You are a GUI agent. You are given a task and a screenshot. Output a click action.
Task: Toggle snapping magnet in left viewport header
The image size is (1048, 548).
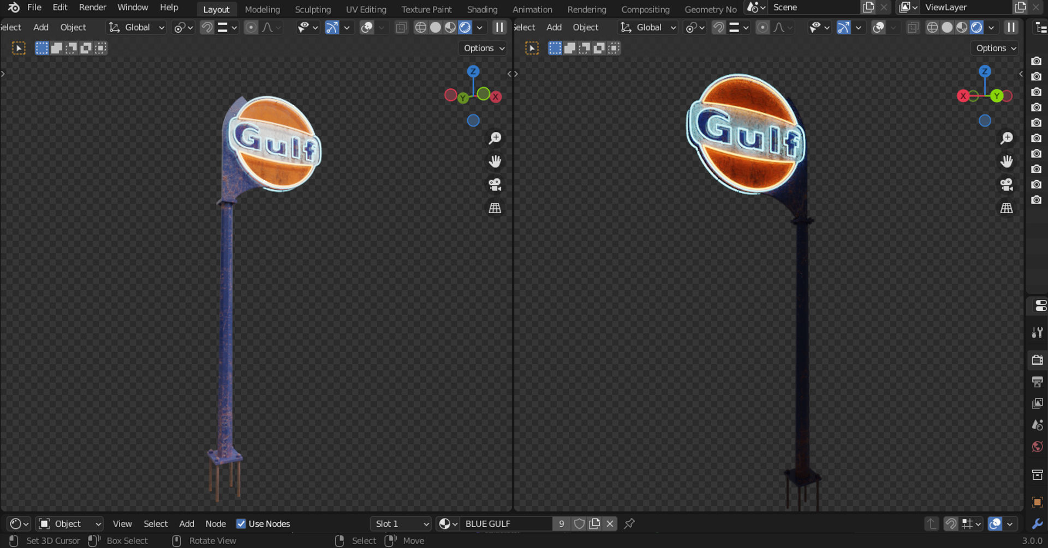tap(207, 27)
